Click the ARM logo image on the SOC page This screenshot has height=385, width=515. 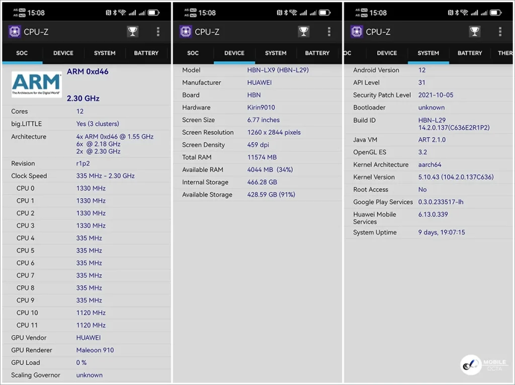pos(36,84)
